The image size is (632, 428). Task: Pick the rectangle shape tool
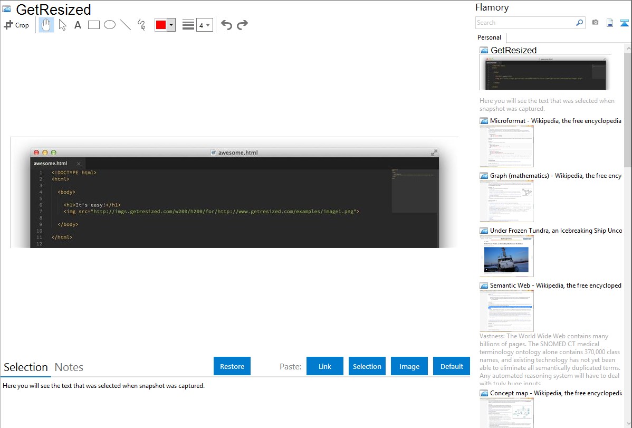coord(94,25)
